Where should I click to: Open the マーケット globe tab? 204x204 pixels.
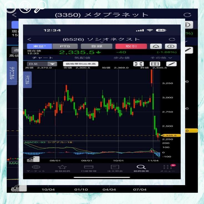tap(36, 169)
